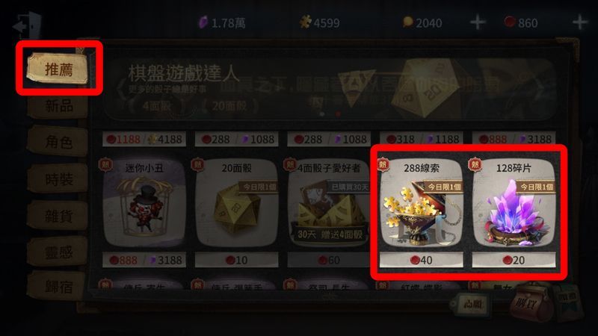The image size is (598, 336).
Task: Select the 推薦 tab
Action: tap(58, 69)
